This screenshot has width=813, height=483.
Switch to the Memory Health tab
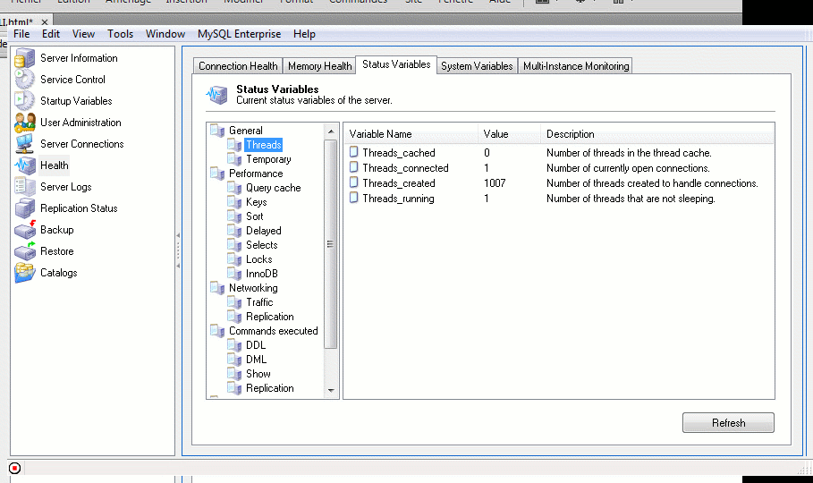click(320, 66)
